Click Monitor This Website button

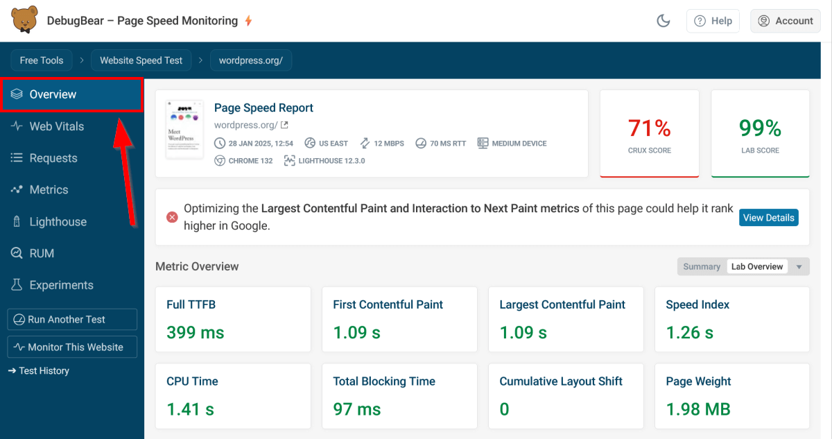(x=72, y=347)
